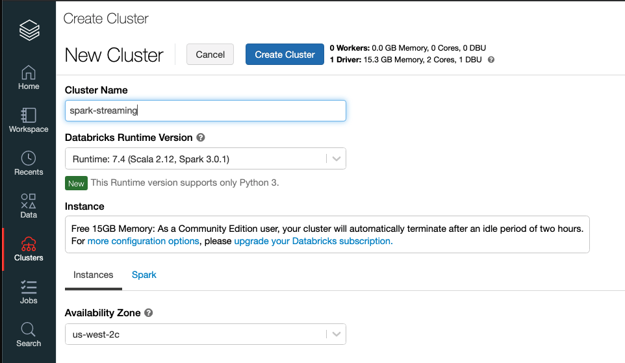Click the Cancel button
The width and height of the screenshot is (625, 363).
click(210, 55)
